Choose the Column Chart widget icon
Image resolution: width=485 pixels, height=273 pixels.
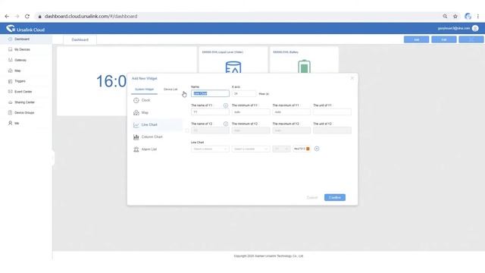click(136, 136)
